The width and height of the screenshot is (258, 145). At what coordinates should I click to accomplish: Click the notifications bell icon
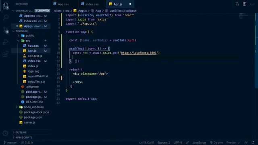253,143
